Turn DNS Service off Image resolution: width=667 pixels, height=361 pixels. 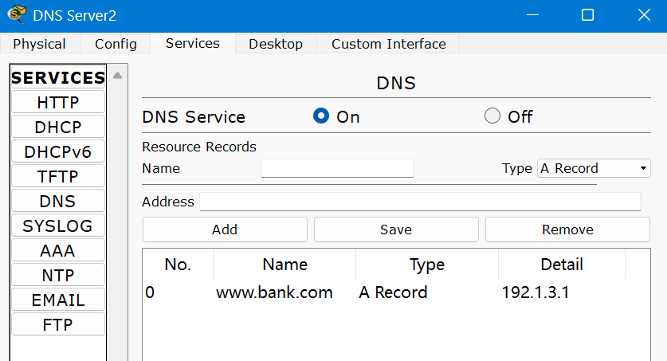[492, 116]
